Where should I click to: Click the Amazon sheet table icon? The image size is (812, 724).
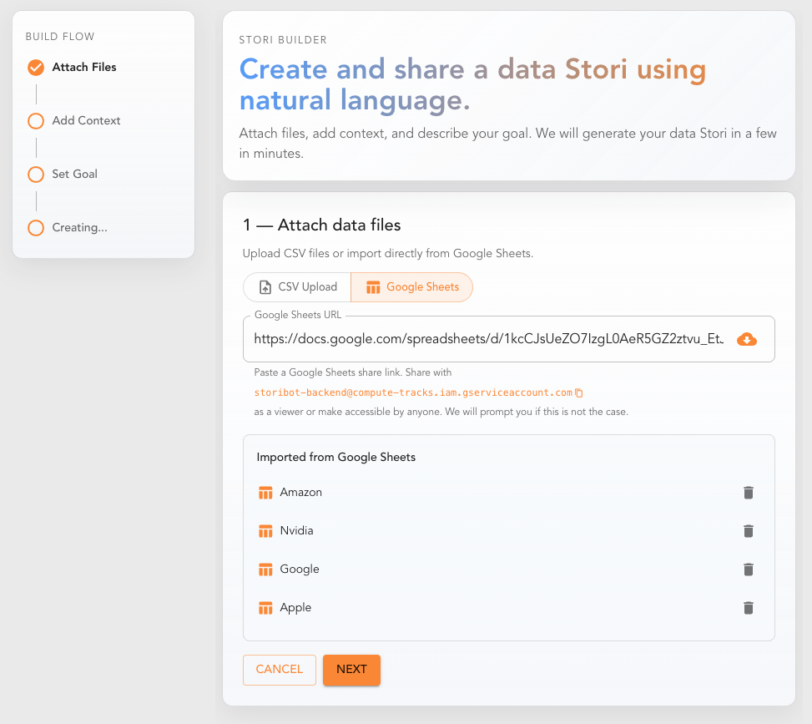pos(265,493)
